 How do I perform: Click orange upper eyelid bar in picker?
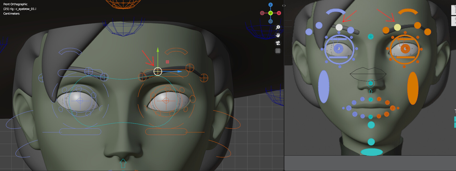405,39
